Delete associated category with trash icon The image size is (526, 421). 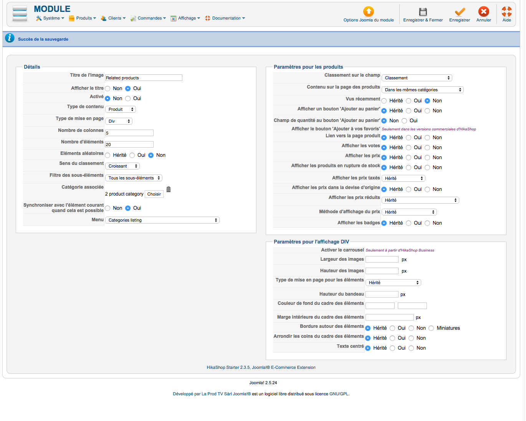pyautogui.click(x=169, y=189)
